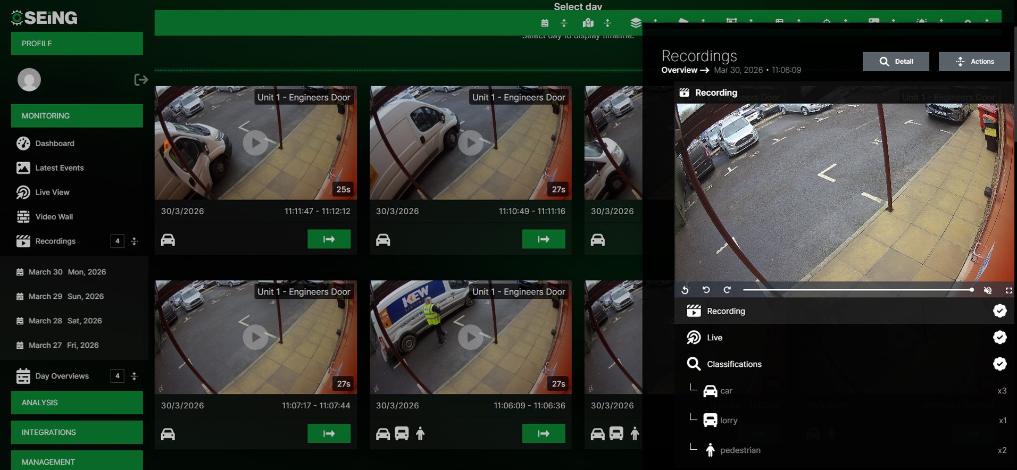Viewport: 1017px width, 470px height.
Task: Click the move arrows icon on the Day Overviews row
Action: 134,376
